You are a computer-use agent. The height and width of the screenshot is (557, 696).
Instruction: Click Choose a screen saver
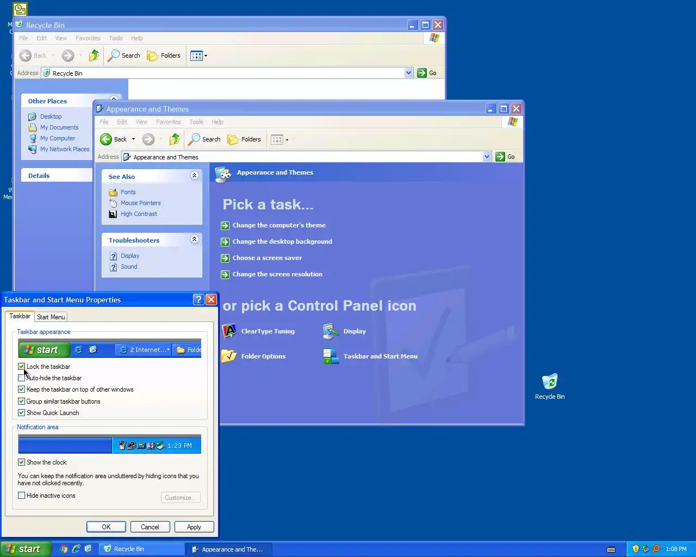tap(267, 258)
